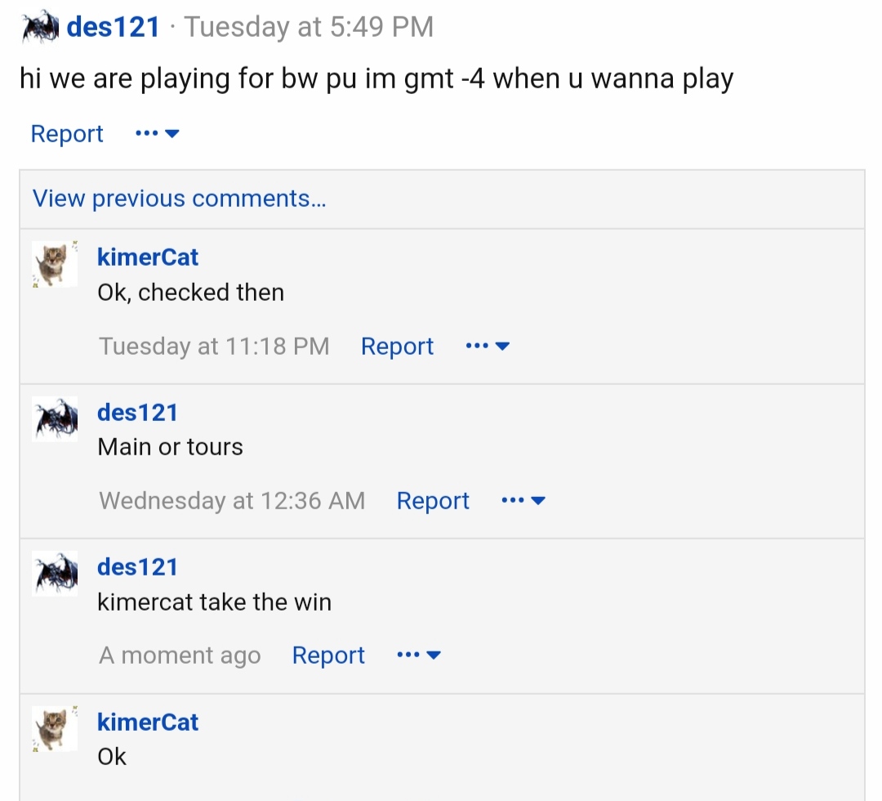Click 'View previous comments...' link
Screen dimensions: 882x801
tap(179, 199)
